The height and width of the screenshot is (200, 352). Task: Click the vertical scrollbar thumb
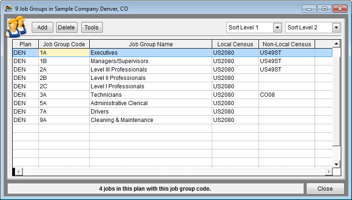coord(336,101)
